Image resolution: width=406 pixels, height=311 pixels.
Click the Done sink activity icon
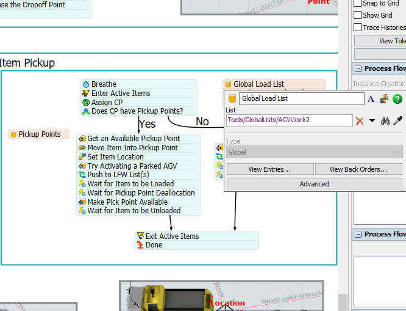pos(140,245)
